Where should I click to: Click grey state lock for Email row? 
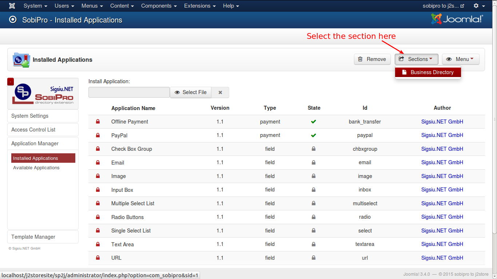point(314,162)
